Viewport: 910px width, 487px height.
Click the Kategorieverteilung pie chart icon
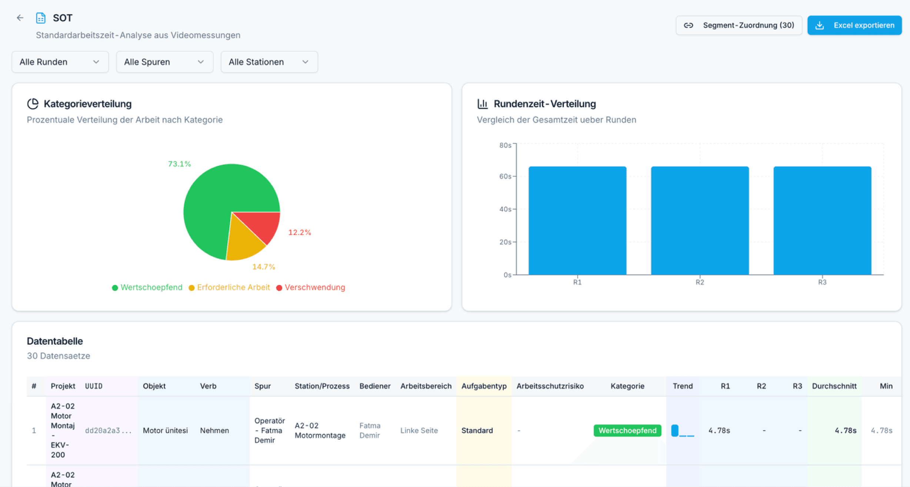point(33,104)
